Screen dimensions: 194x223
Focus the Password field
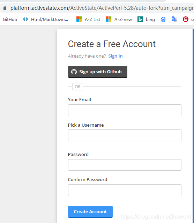[x=125, y=165]
